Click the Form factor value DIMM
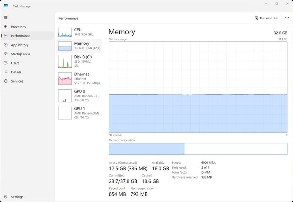The width and height of the screenshot is (293, 202). (x=206, y=172)
